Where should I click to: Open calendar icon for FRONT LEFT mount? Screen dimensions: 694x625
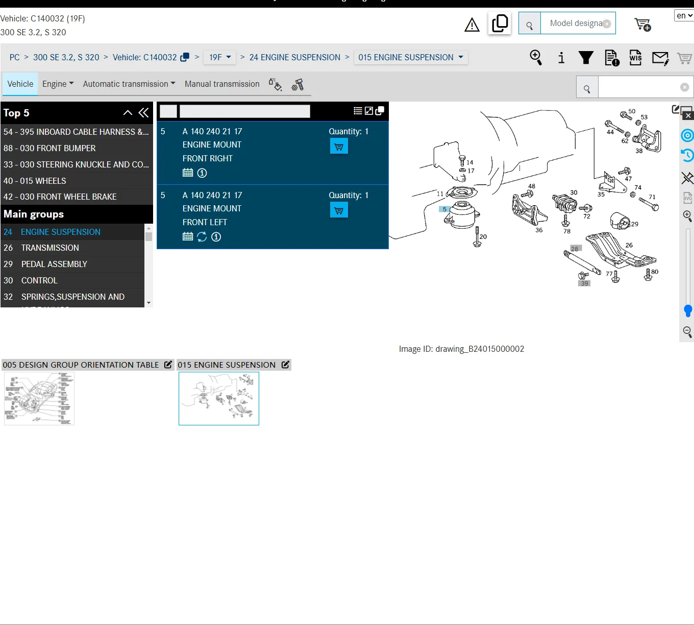[x=188, y=236]
